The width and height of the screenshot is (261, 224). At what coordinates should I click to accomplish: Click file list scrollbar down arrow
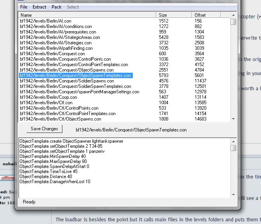pos(233,119)
